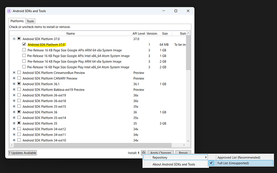Screen dimensions: 277x173
Task: Check Pre-Release Google Play ARM 64 v8a System Image
Action: click(x=24, y=61)
